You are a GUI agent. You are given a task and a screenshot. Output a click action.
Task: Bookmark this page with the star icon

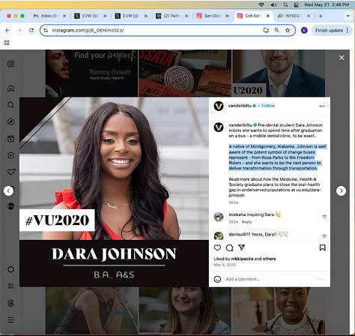288,30
